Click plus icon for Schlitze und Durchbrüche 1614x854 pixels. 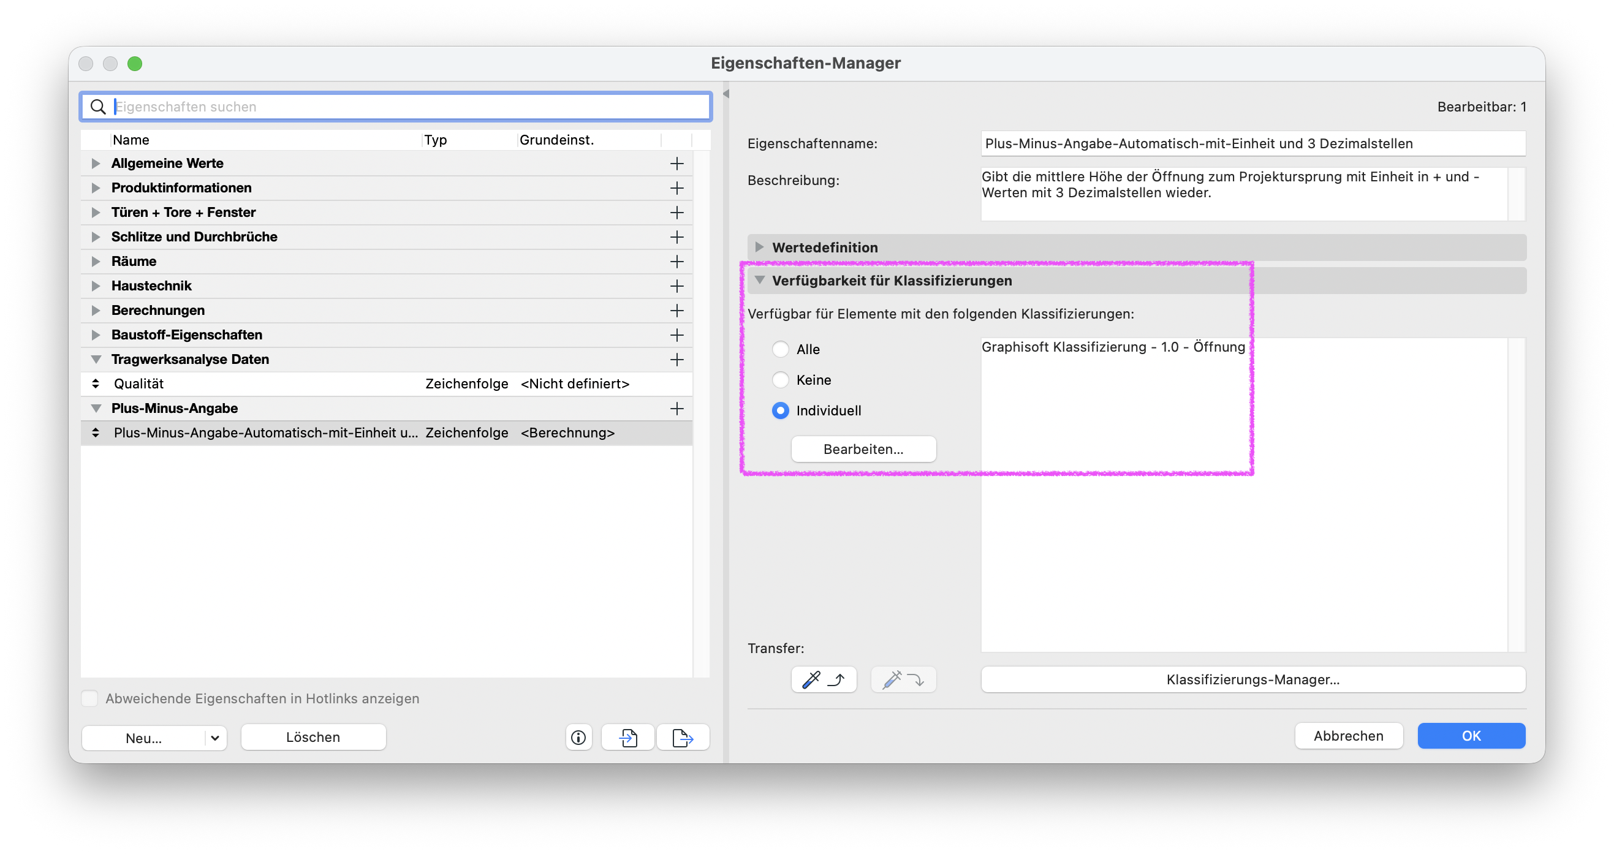676,237
